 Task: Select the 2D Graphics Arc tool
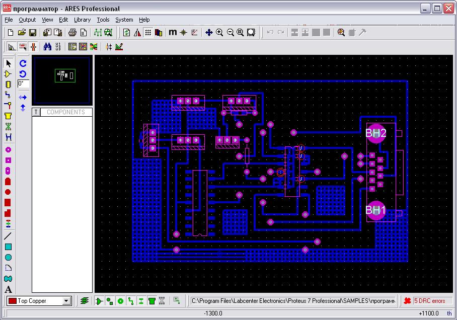click(x=8, y=268)
